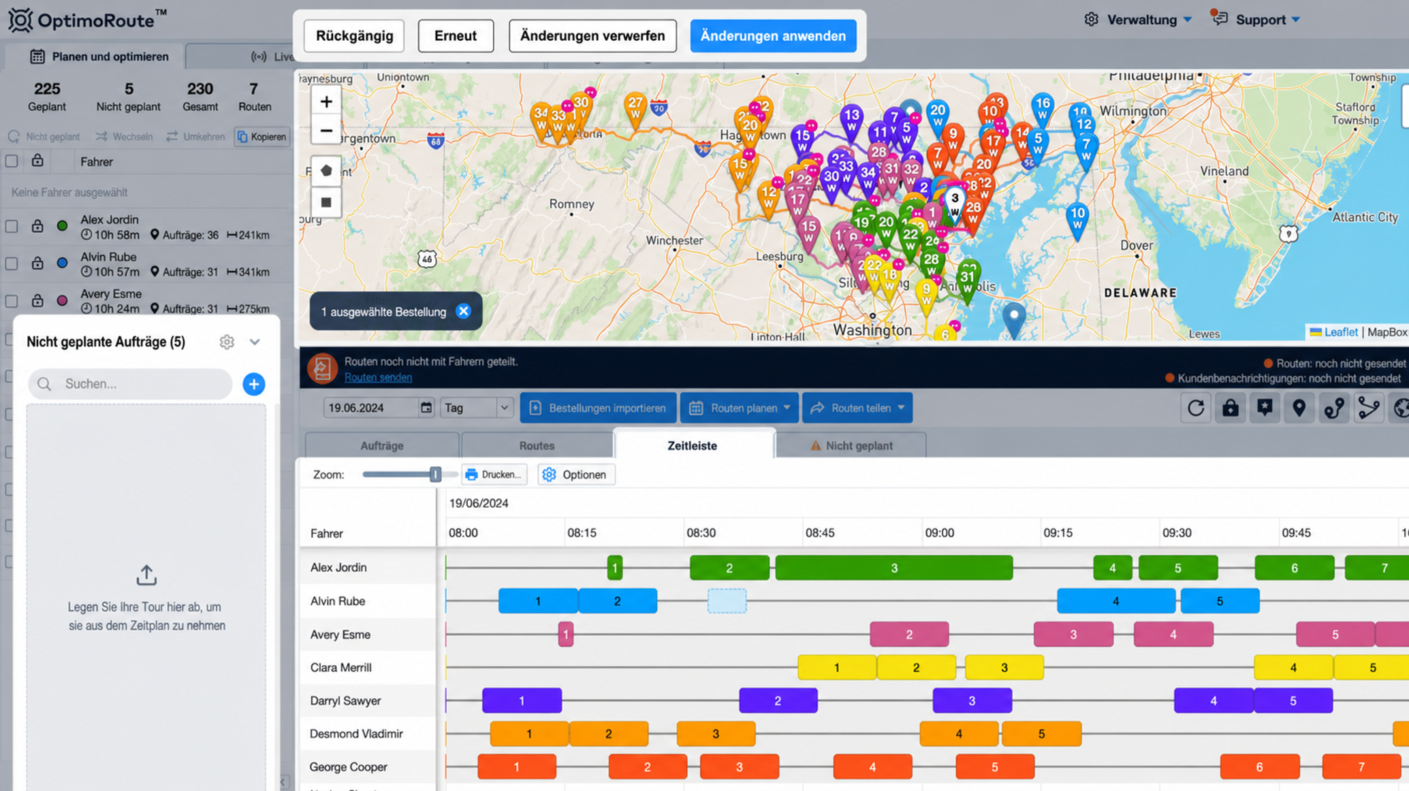Open the Support dropdown menu
The width and height of the screenshot is (1409, 791).
click(1256, 20)
